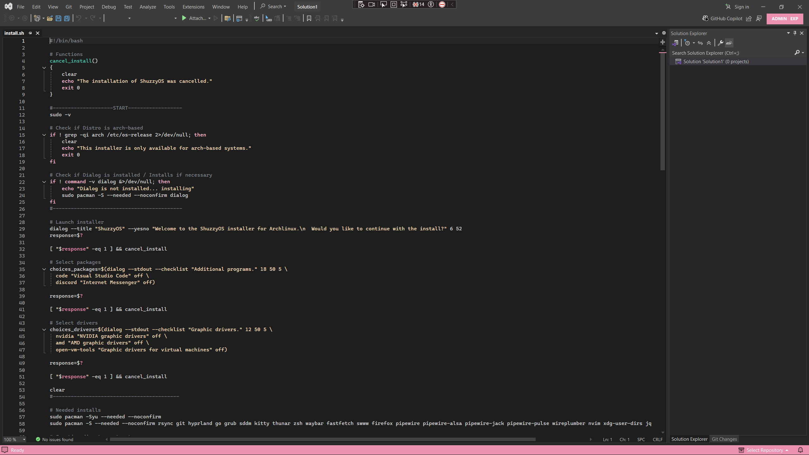Click the Search button in title bar
The height and width of the screenshot is (455, 809).
click(273, 6)
